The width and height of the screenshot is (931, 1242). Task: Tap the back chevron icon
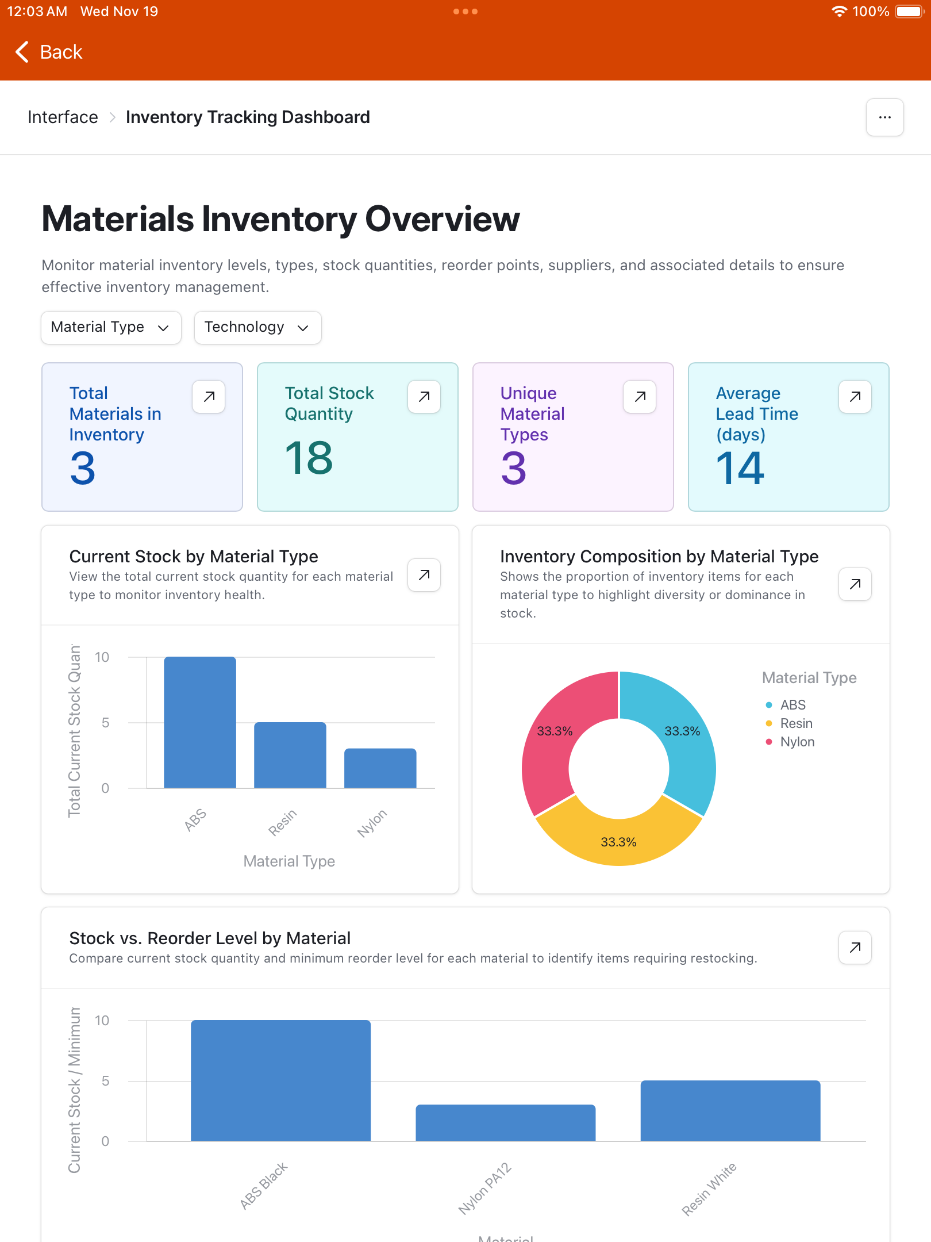[x=21, y=52]
